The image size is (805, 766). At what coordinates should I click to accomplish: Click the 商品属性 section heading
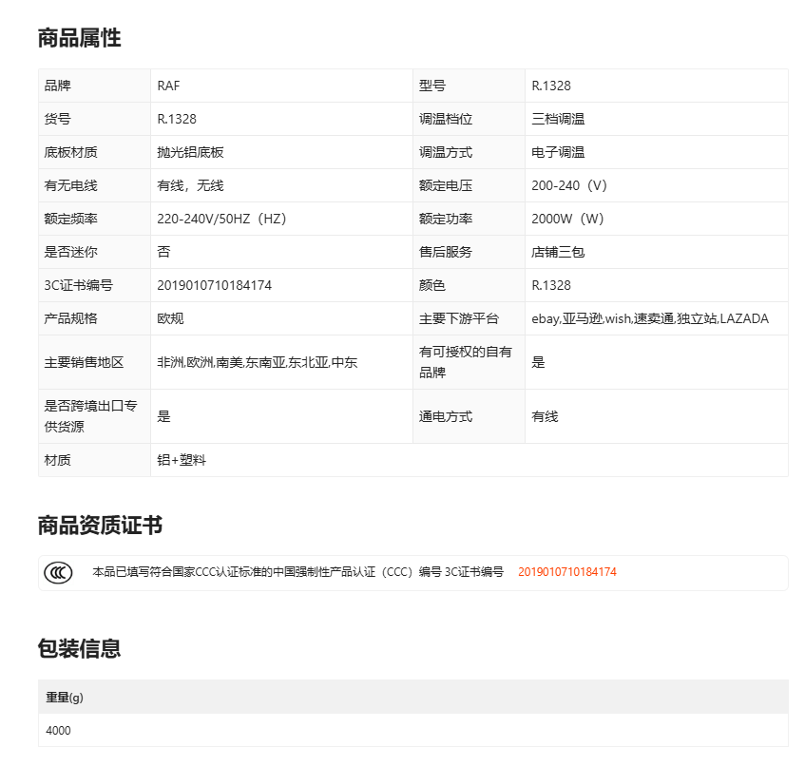pos(79,39)
